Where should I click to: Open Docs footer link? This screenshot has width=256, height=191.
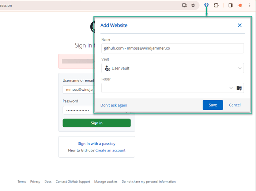(x=48, y=181)
